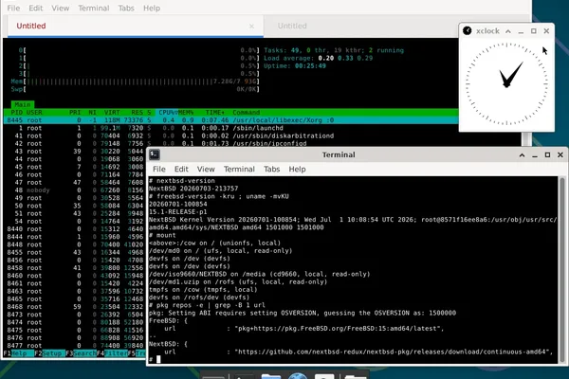This screenshot has width=569, height=379.
Task: Click F1 Help in htop's function bar
Action: point(19,353)
